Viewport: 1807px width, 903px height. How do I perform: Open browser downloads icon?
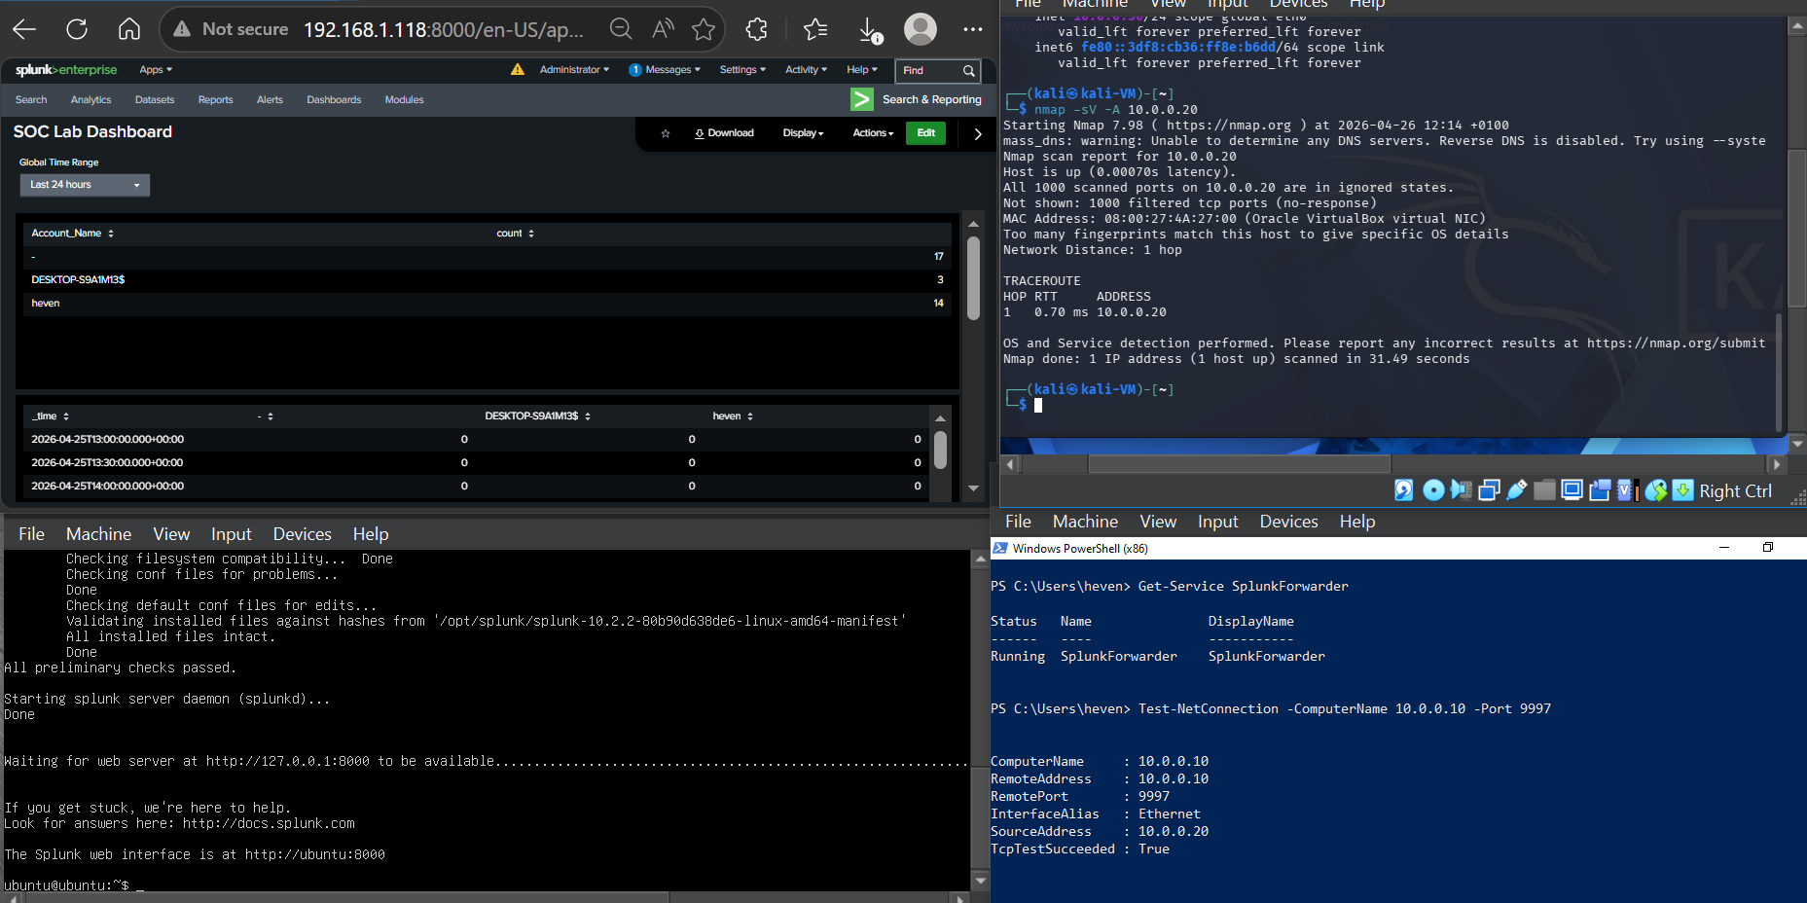tap(870, 30)
